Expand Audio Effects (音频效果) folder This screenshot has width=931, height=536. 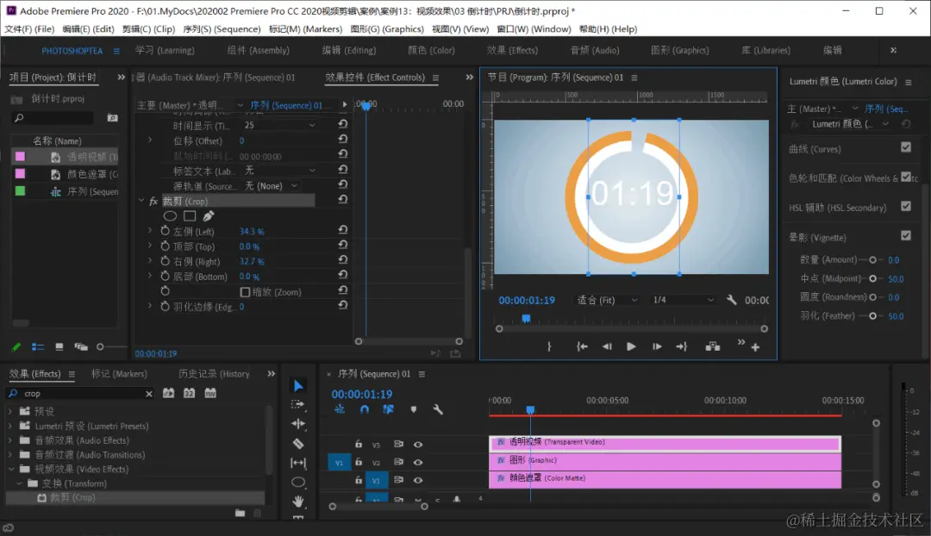(x=10, y=440)
